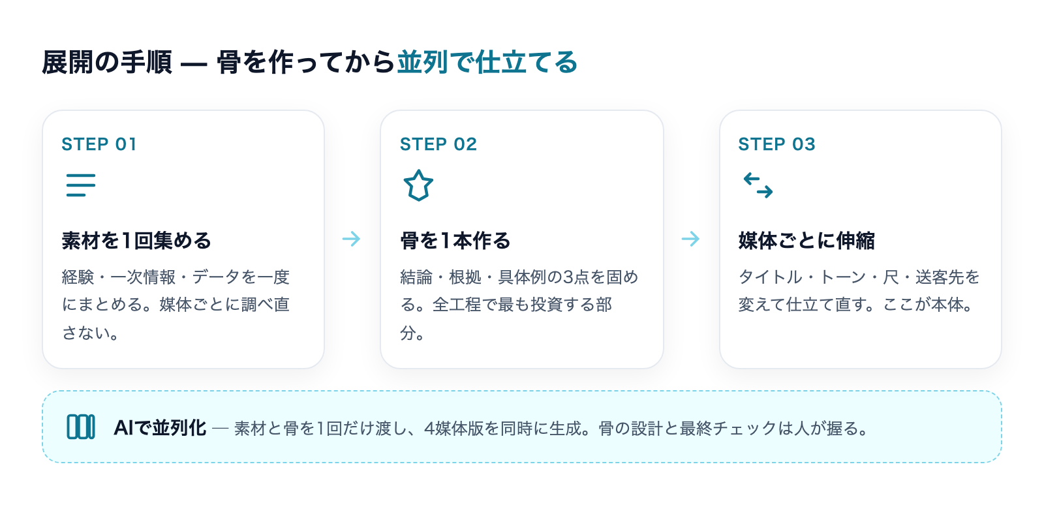Click the star icon in STEP 02

tap(418, 185)
